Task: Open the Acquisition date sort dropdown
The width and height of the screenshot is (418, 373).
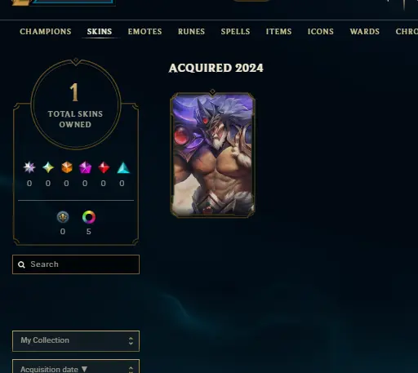Action: [x=76, y=366]
